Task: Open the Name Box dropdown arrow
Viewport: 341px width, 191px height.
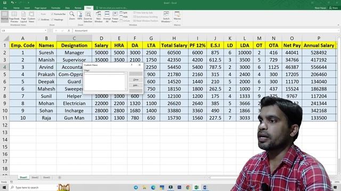Action: [45, 31]
